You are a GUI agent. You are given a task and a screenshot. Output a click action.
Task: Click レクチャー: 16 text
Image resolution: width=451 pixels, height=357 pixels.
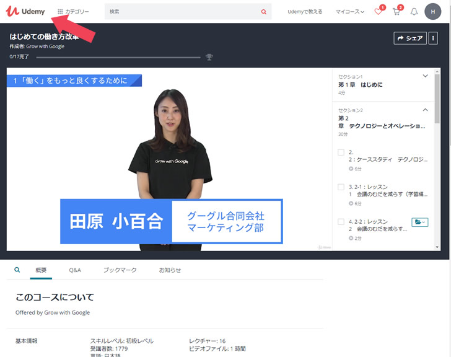pyautogui.click(x=208, y=341)
